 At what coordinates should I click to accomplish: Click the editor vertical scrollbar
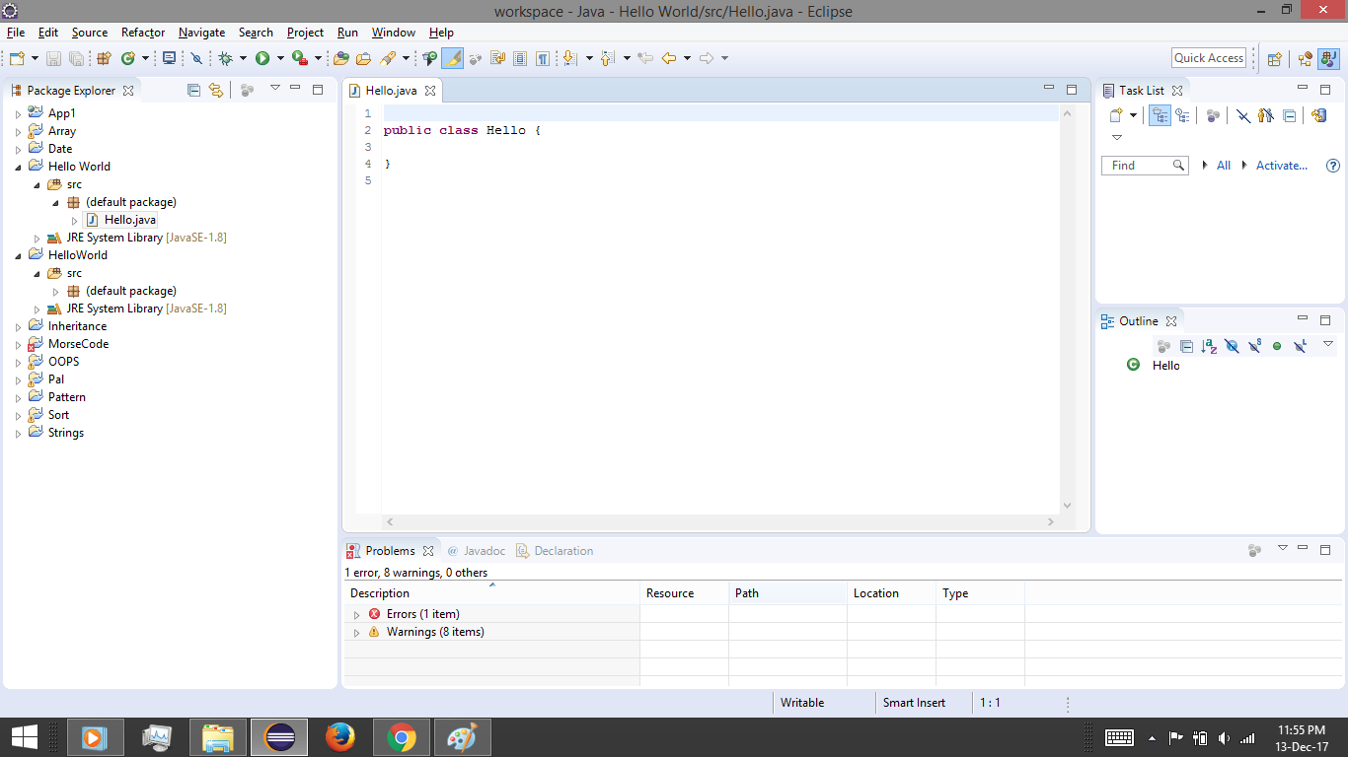[x=1067, y=310]
